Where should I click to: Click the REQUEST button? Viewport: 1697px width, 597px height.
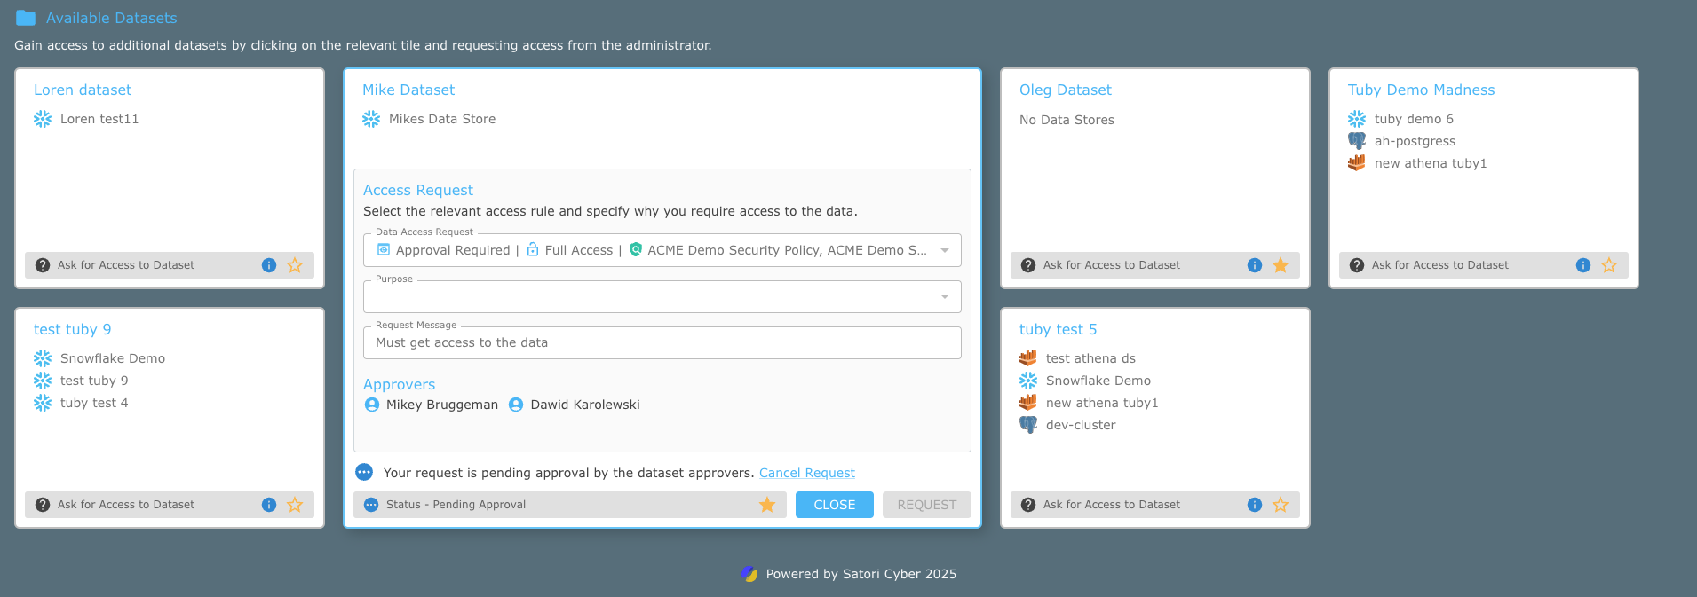927,505
